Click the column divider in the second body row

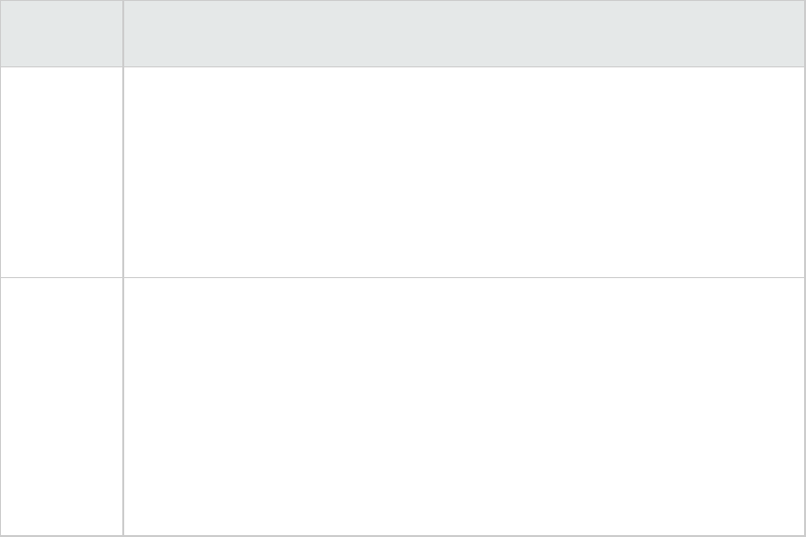tap(123, 406)
